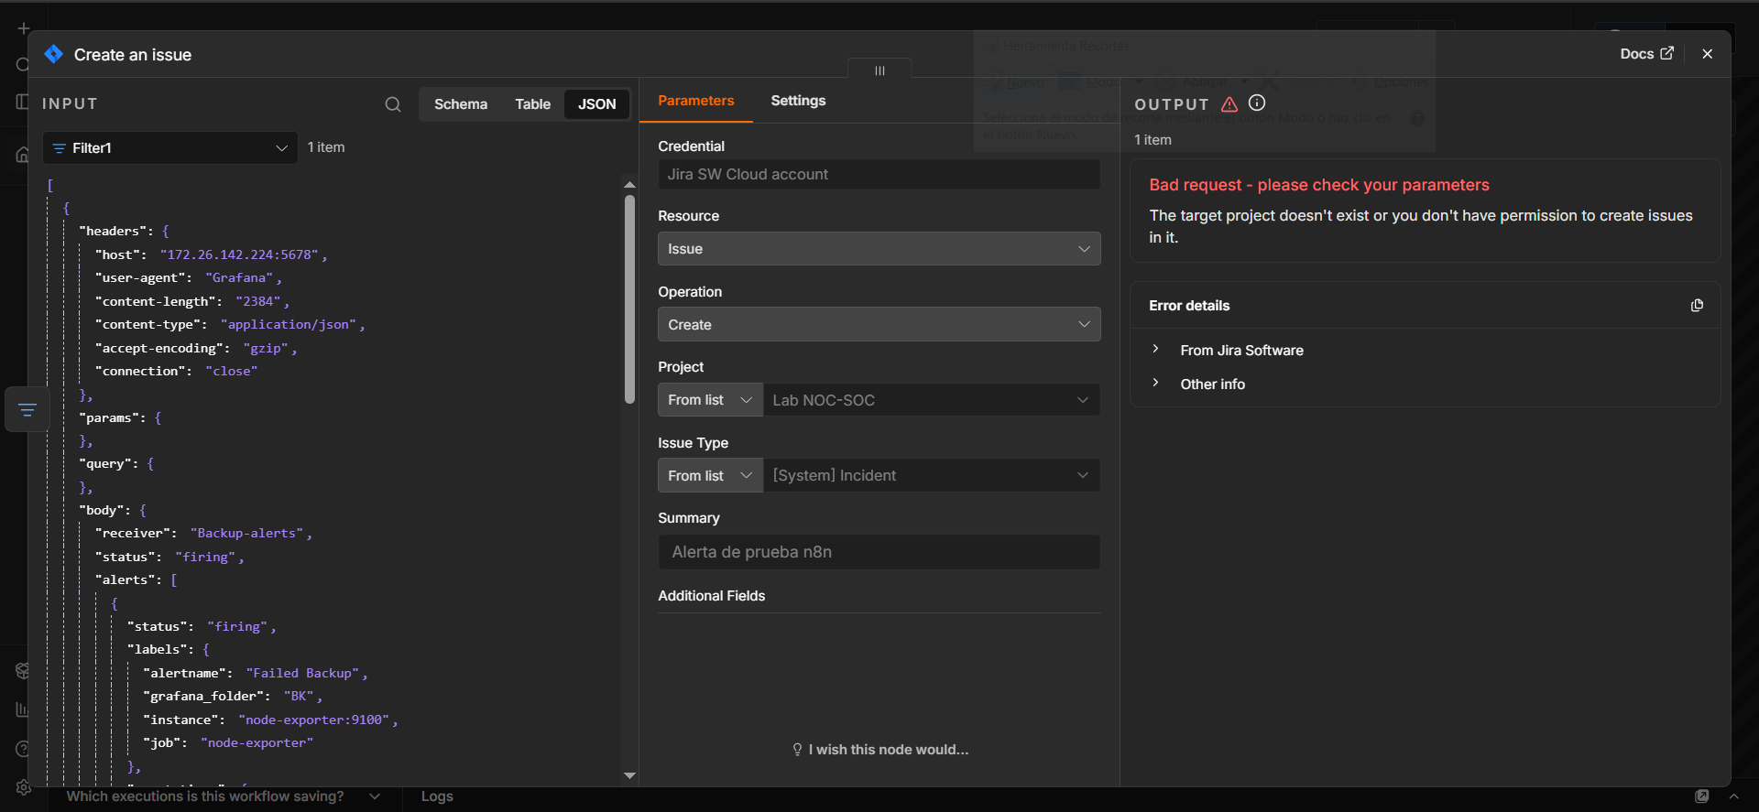Viewport: 1759px width, 812px height.
Task: Open the Logs tab in the bottom bar
Action: coord(437,796)
